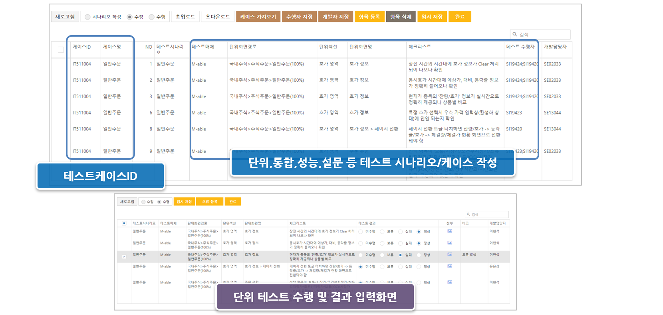Open attachment icon in 유은상 row
Viewport: 663px width, 315px height.
(450, 266)
